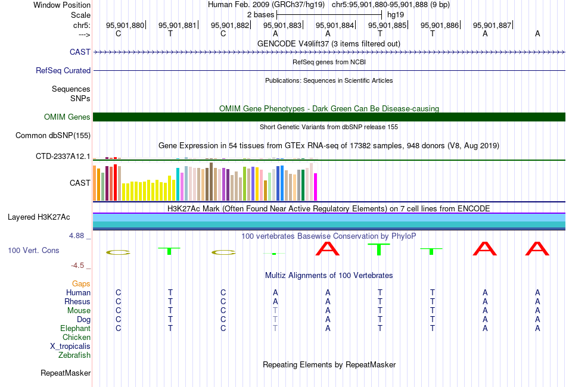566x387 pixels.
Task: Click the light blue H3K27Ac signal band
Action: [329, 217]
